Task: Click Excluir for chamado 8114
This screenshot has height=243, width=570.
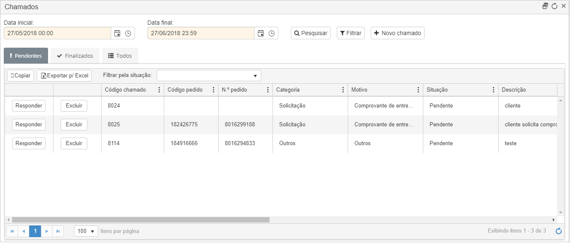Action: (74, 143)
